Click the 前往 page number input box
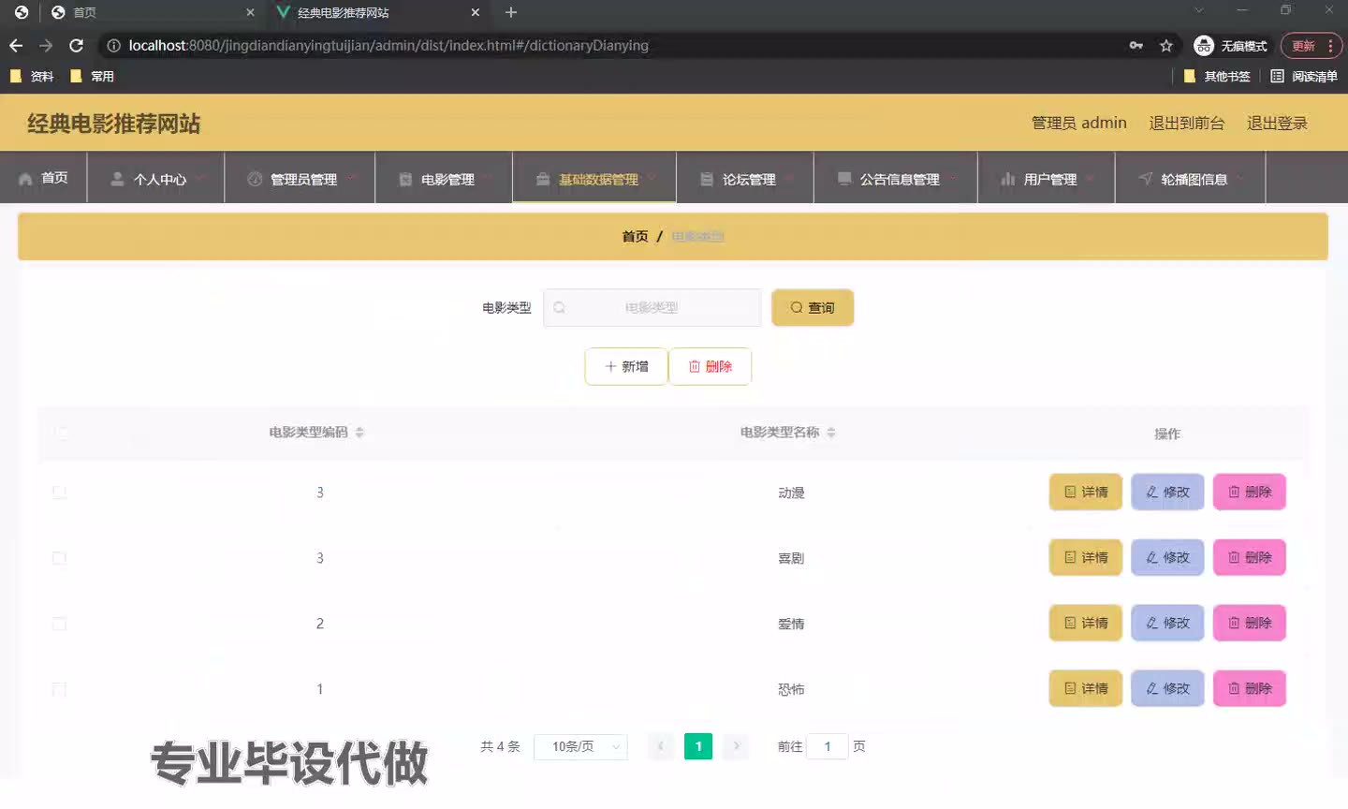Viewport: 1348px width, 809px height. click(828, 746)
